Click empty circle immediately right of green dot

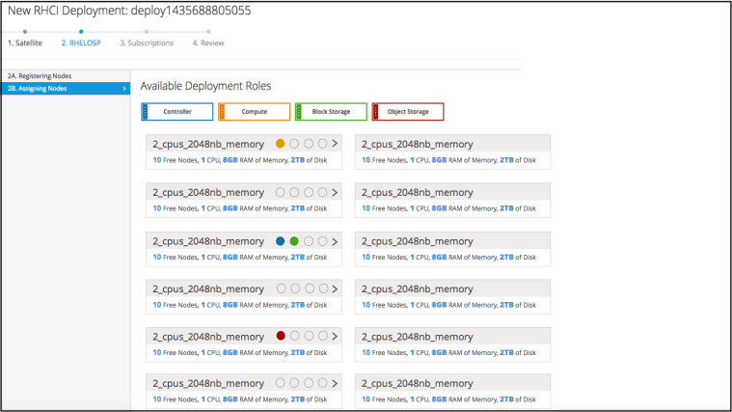(309, 240)
